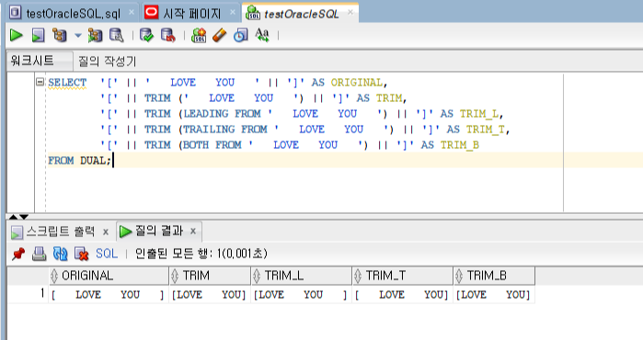
Task: Click the TRIM_L cell value in row 1
Action: pos(301,295)
